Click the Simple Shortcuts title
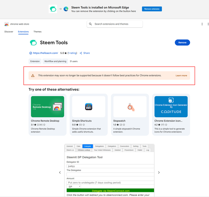This screenshot has width=209, height=197. 82,121
